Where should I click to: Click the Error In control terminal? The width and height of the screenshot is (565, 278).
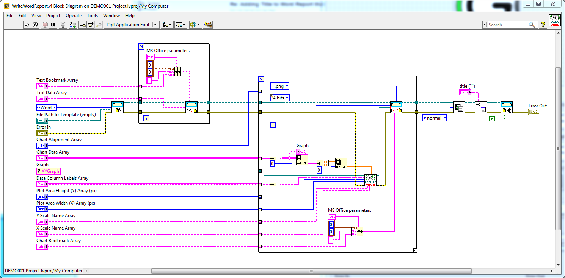point(42,133)
